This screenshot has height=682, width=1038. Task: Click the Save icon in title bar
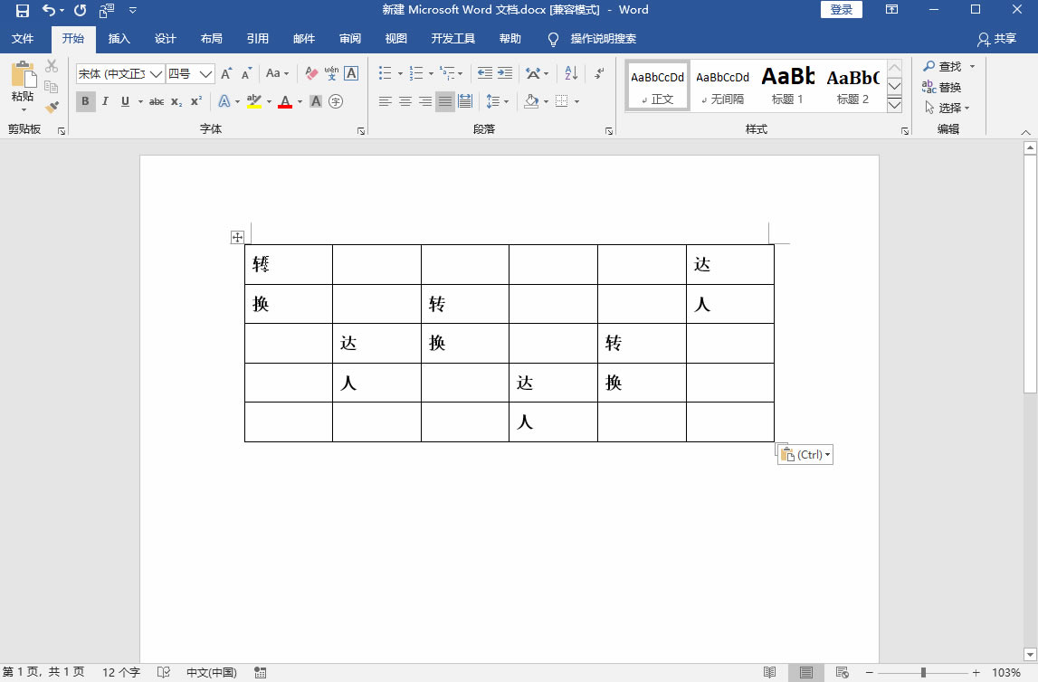(x=23, y=10)
